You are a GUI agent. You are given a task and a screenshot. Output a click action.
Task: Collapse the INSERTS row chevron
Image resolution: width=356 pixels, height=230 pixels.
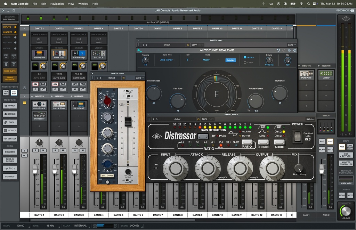(24, 96)
